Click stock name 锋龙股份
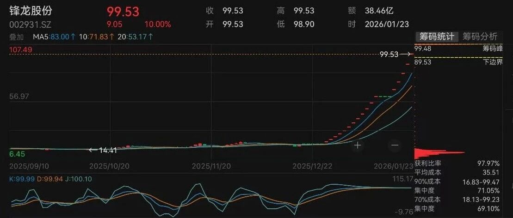This screenshot has width=513, height=218. click(x=31, y=11)
